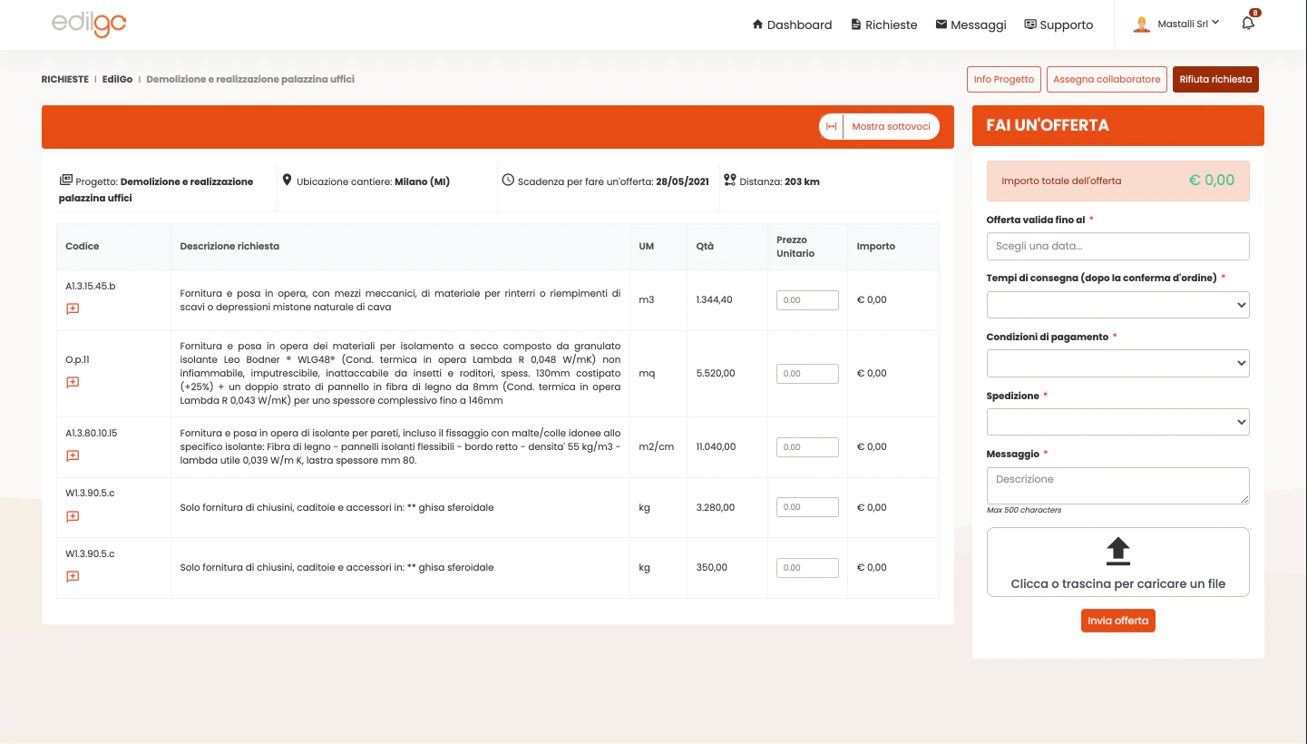Click the project icon beside Progetto

coord(65,180)
